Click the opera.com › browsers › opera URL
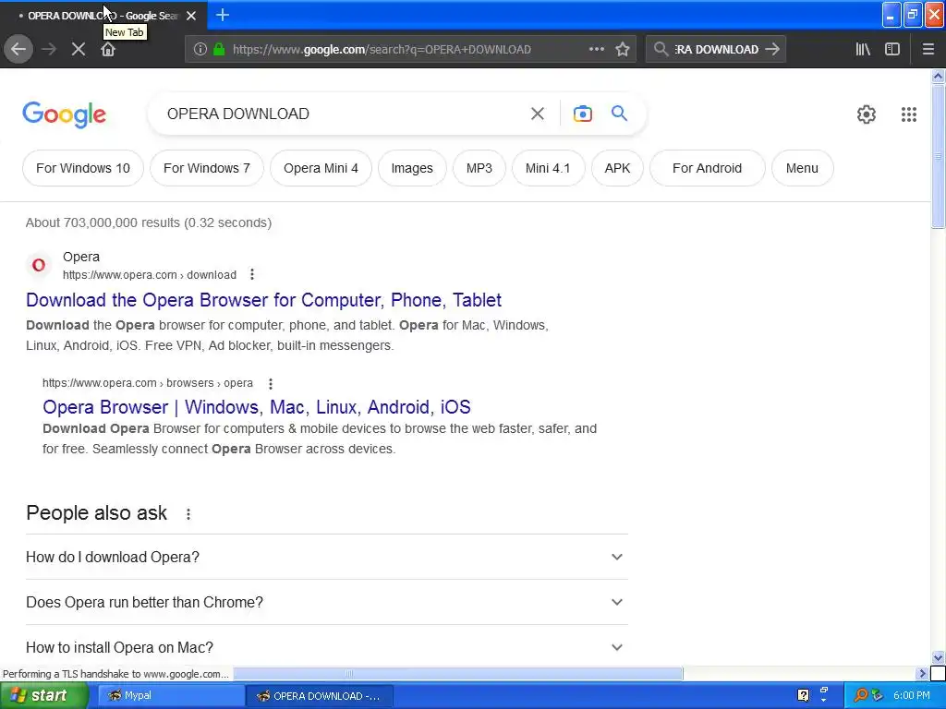 (x=148, y=383)
